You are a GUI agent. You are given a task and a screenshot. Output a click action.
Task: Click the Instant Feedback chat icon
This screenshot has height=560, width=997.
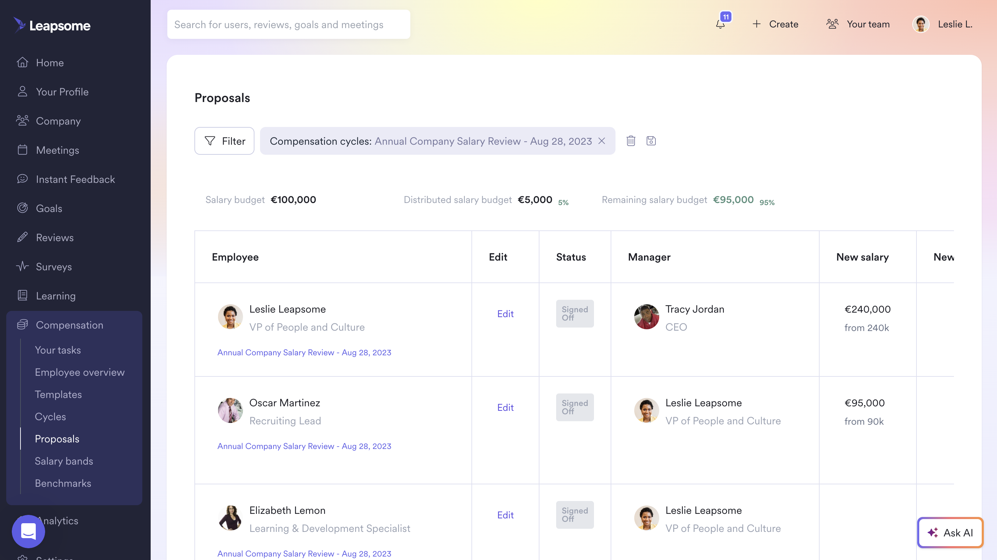(23, 179)
